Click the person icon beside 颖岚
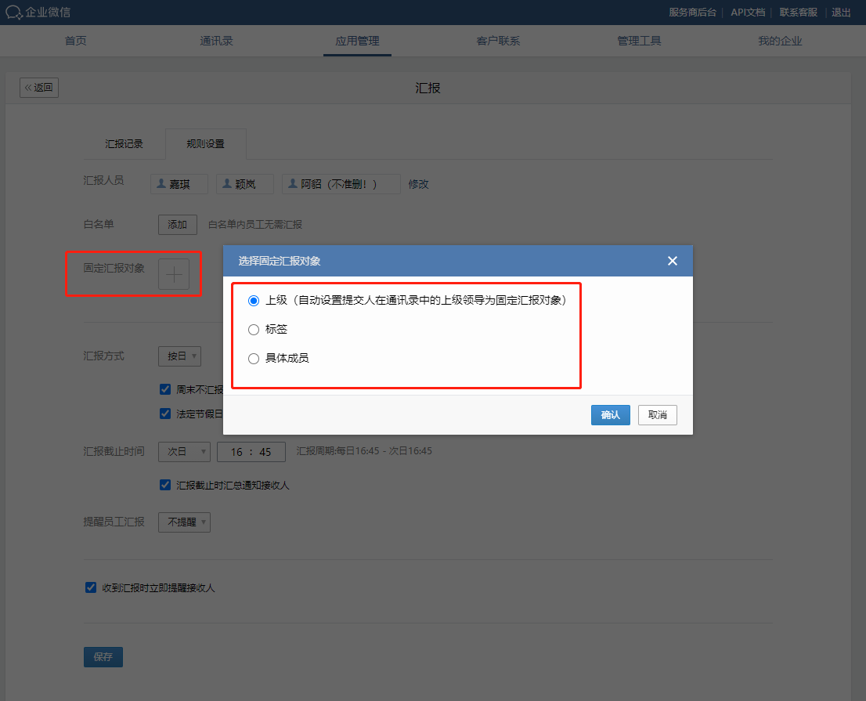Viewport: 866px width, 701px height. coord(227,183)
